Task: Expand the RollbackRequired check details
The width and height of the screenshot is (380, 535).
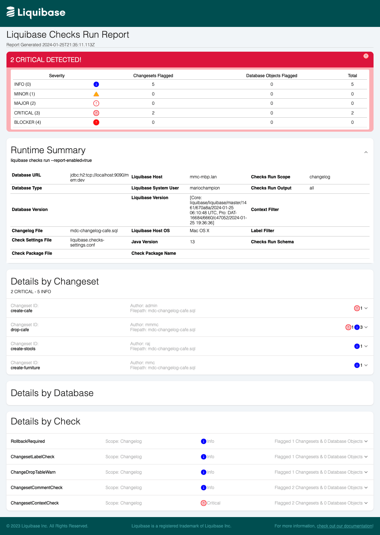Action: coord(366,441)
